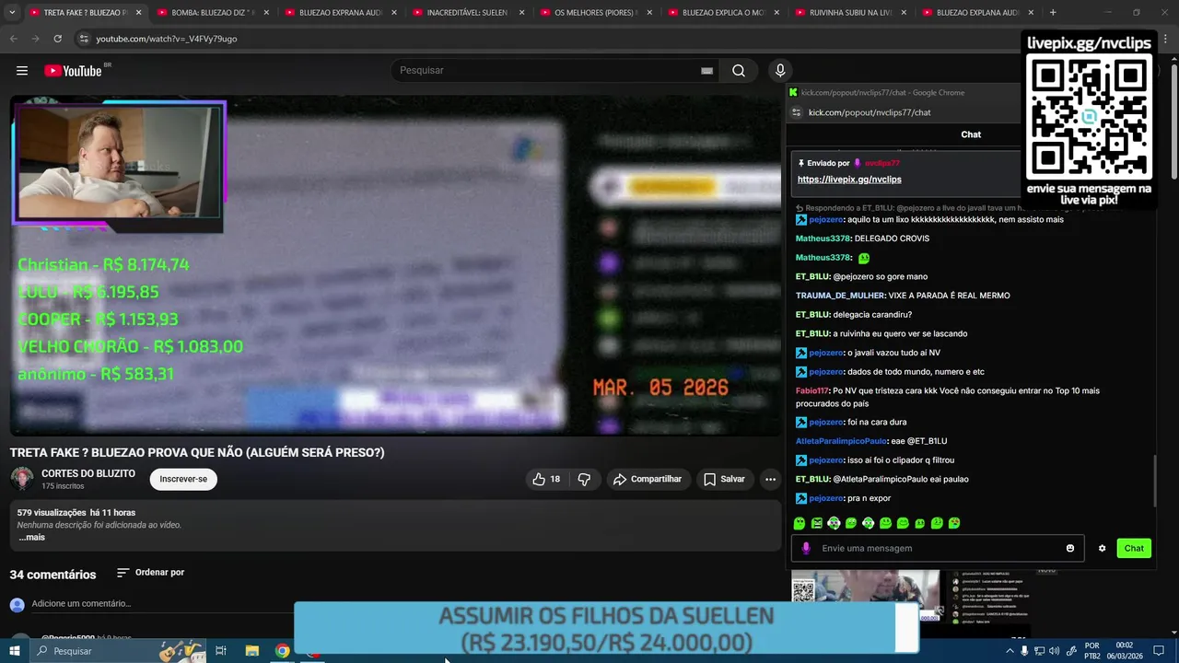This screenshot has width=1179, height=663.
Task: View site information icon in address bar
Action: (x=84, y=39)
